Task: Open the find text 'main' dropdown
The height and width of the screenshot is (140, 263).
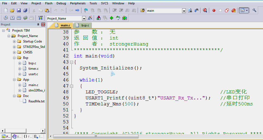Action: [x=184, y=11]
